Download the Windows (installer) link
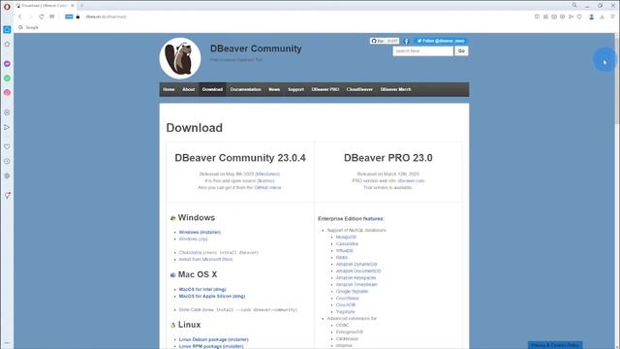 (x=200, y=233)
